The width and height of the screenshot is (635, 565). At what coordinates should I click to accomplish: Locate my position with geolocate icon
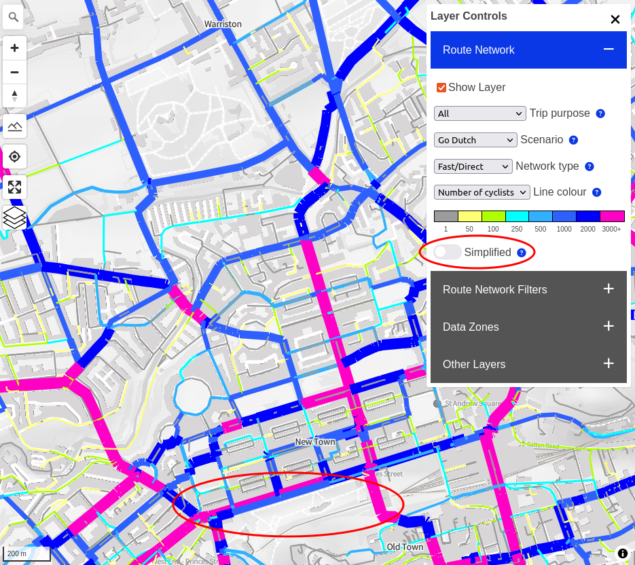pyautogui.click(x=14, y=157)
